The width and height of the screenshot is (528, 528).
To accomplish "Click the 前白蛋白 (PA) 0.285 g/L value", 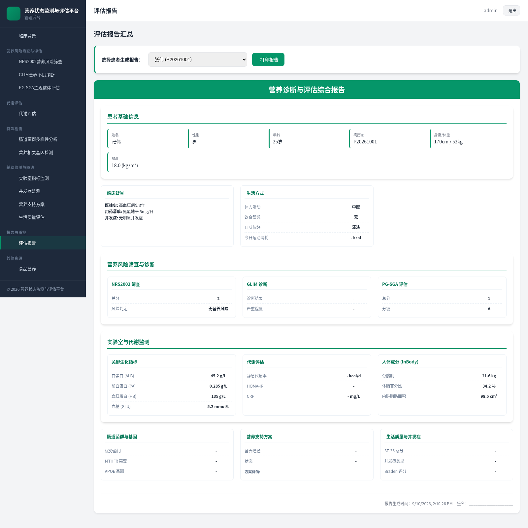I will tap(218, 386).
